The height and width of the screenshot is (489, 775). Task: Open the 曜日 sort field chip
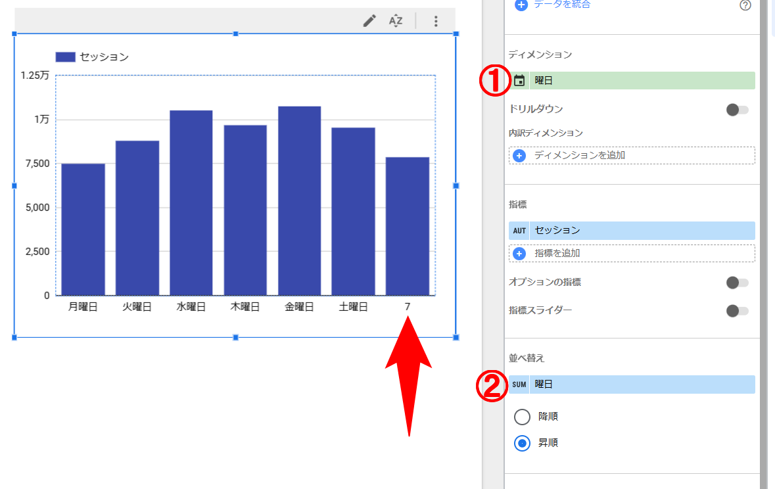pyautogui.click(x=641, y=384)
